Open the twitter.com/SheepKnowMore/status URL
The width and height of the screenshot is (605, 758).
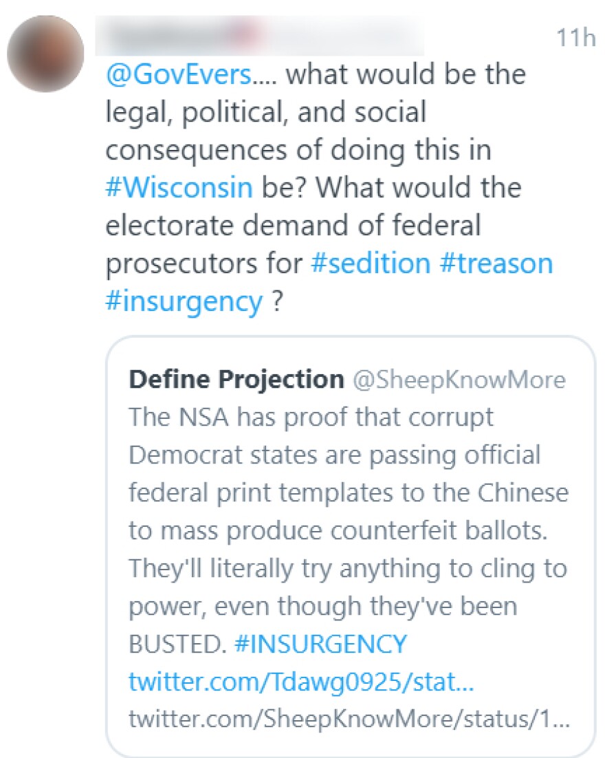(349, 722)
